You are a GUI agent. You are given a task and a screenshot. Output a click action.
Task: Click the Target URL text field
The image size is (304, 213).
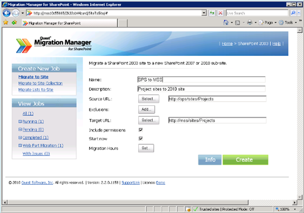[217, 121]
